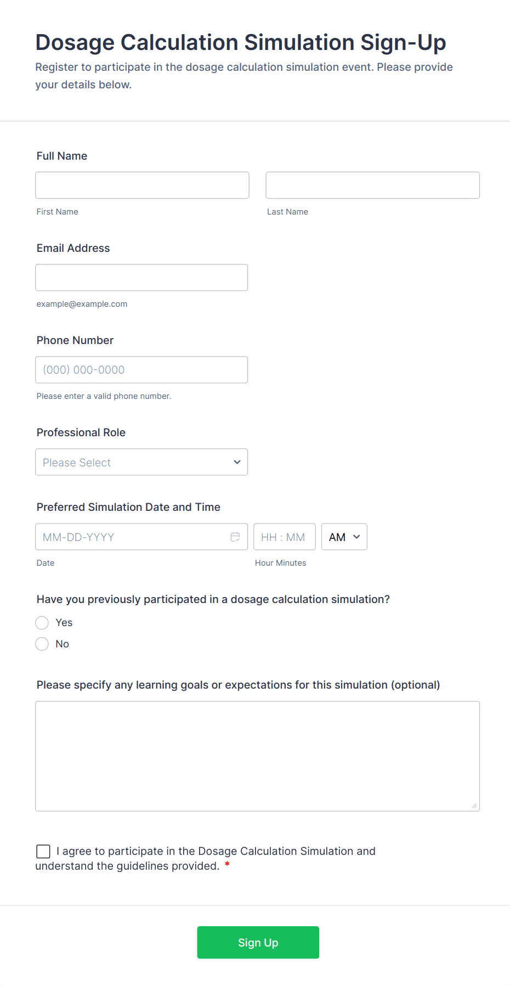Screen dimensions: 510x986
Task: Focus the Email Address field
Action: pos(141,278)
